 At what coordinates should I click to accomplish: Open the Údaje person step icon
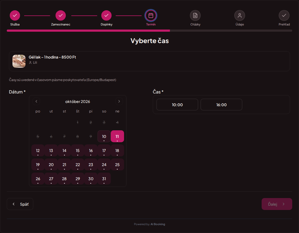(x=240, y=15)
